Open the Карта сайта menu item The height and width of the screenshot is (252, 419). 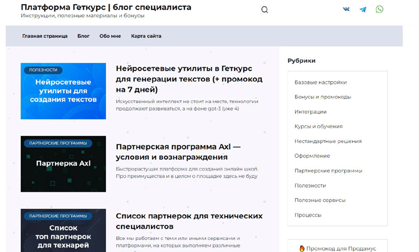click(146, 36)
